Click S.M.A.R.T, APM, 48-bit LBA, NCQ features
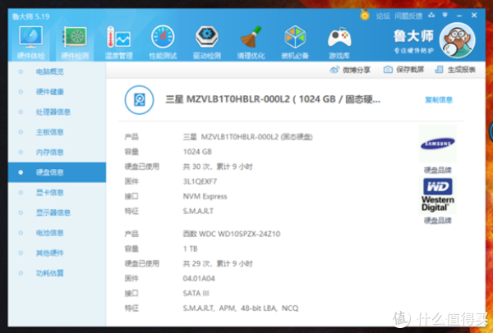The image size is (493, 333). [241, 308]
